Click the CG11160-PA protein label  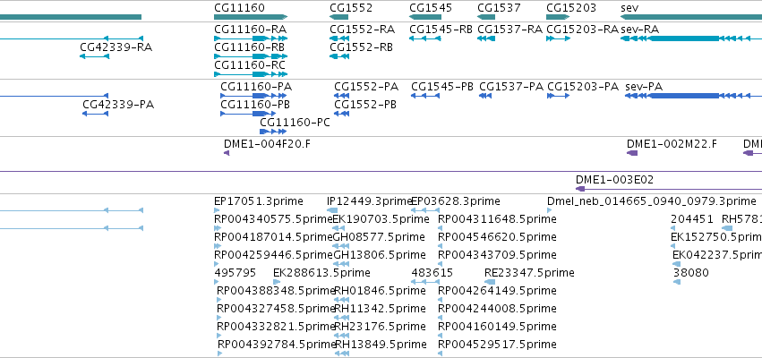(256, 87)
